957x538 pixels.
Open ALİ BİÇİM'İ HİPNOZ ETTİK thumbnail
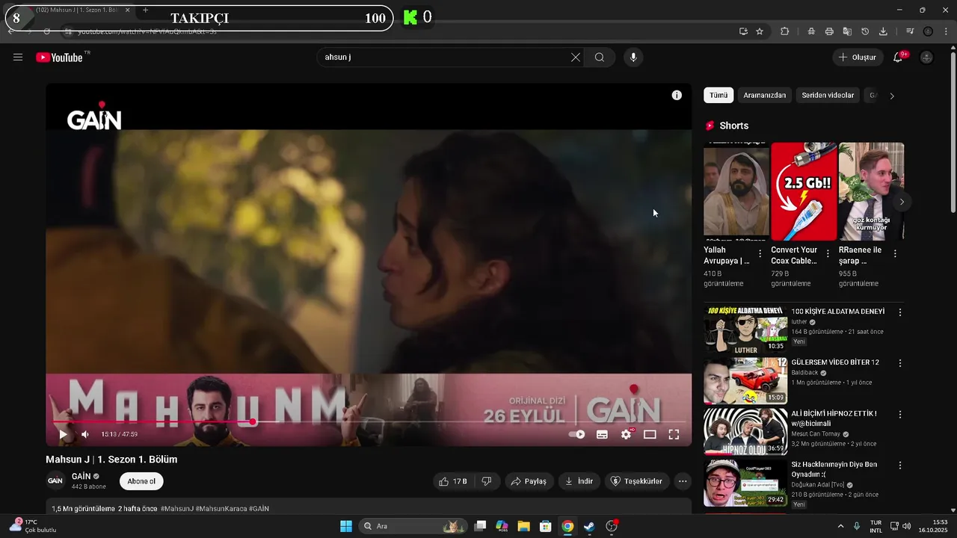click(x=745, y=431)
